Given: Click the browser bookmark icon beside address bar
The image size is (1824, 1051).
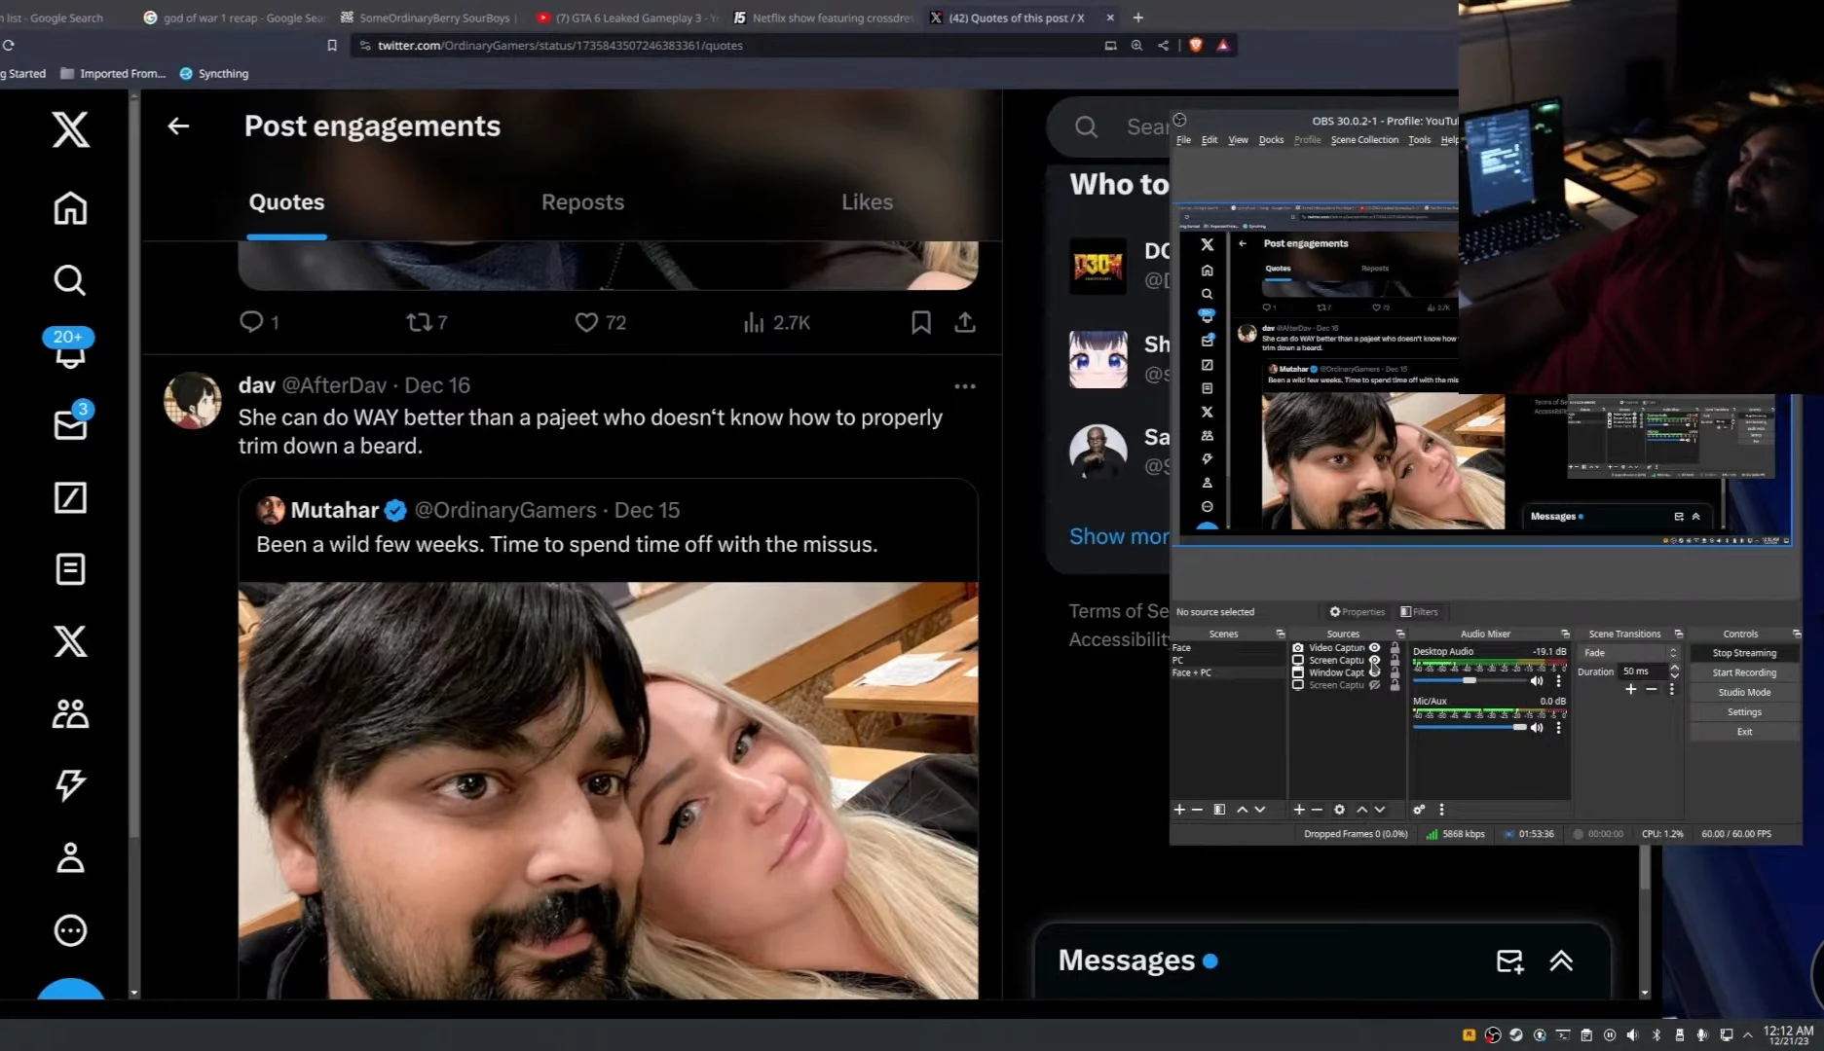Looking at the screenshot, I should (x=332, y=46).
